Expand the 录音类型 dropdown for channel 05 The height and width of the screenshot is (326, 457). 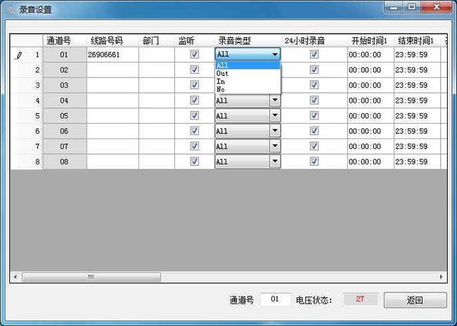click(x=275, y=116)
